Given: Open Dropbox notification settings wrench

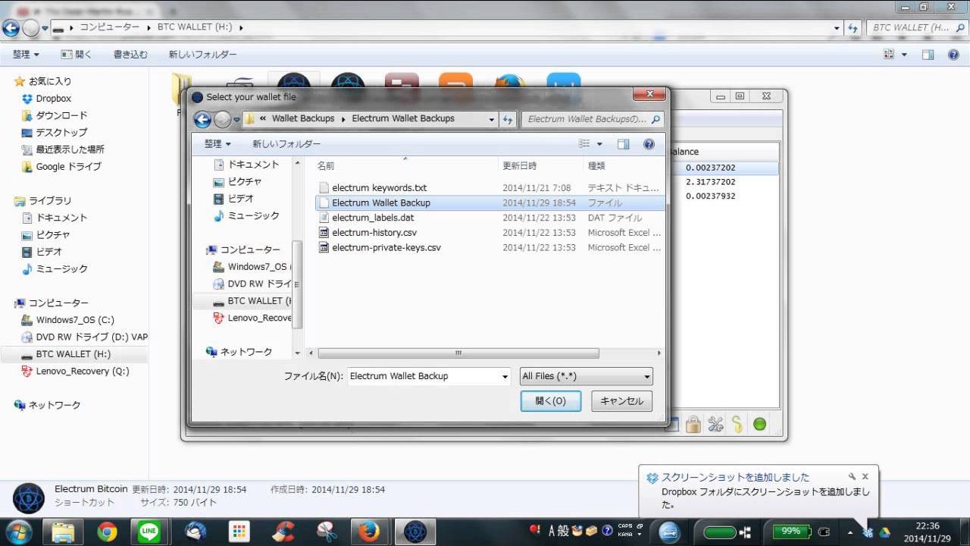Looking at the screenshot, I should pos(852,477).
